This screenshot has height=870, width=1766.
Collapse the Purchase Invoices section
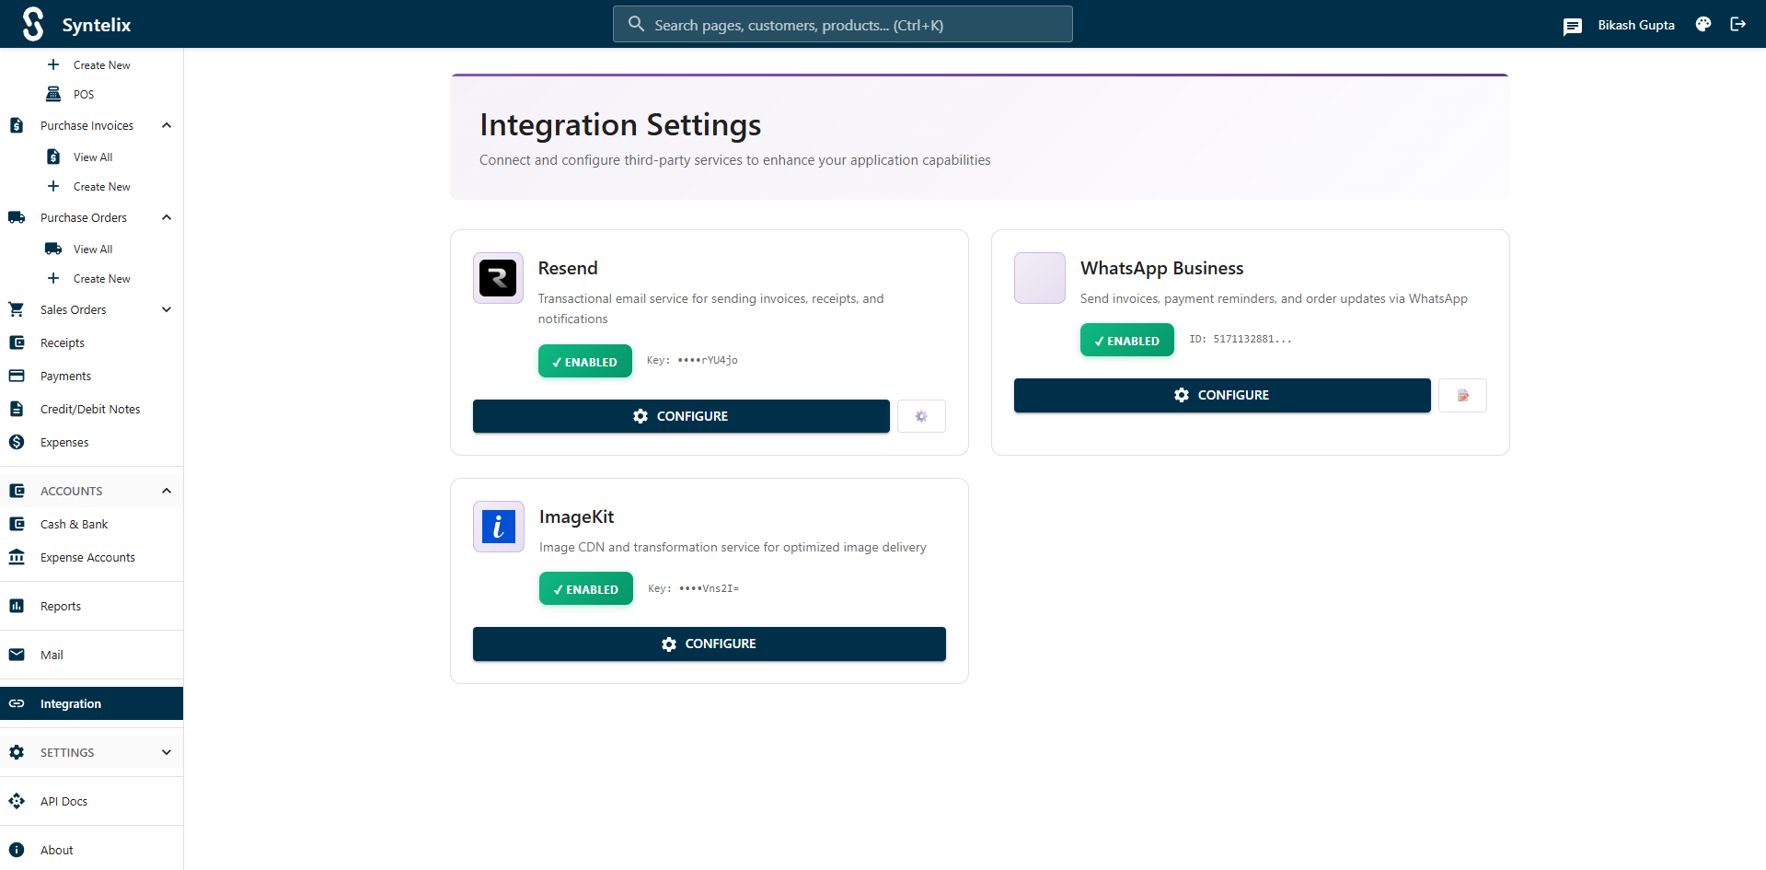point(167,126)
